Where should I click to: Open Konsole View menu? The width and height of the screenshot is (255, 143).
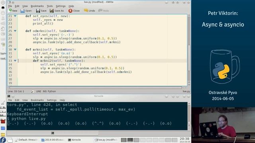pos(25,100)
